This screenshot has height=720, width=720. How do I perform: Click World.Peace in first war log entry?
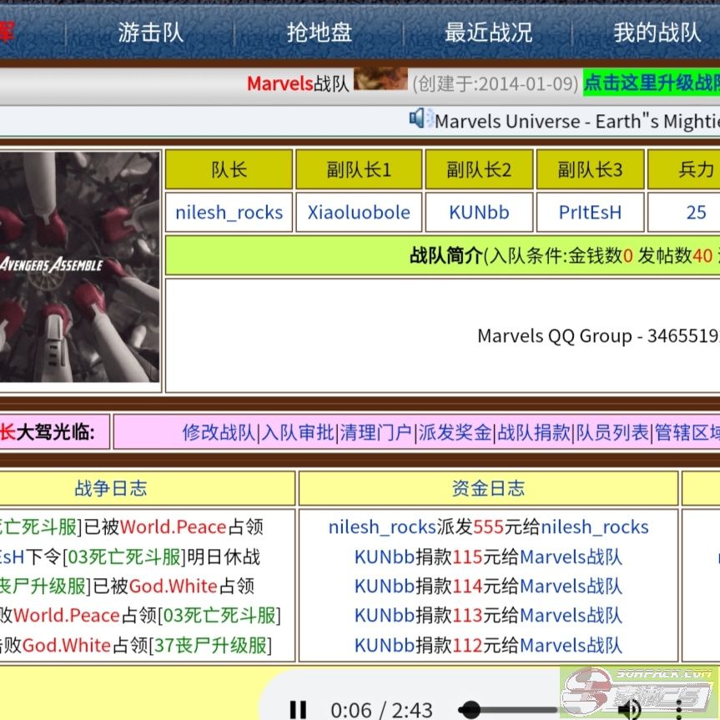pyautogui.click(x=173, y=527)
